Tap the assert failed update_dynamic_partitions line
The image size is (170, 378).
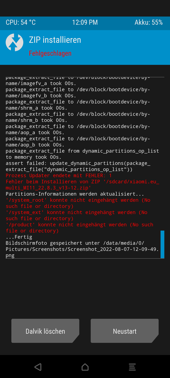[78, 166]
